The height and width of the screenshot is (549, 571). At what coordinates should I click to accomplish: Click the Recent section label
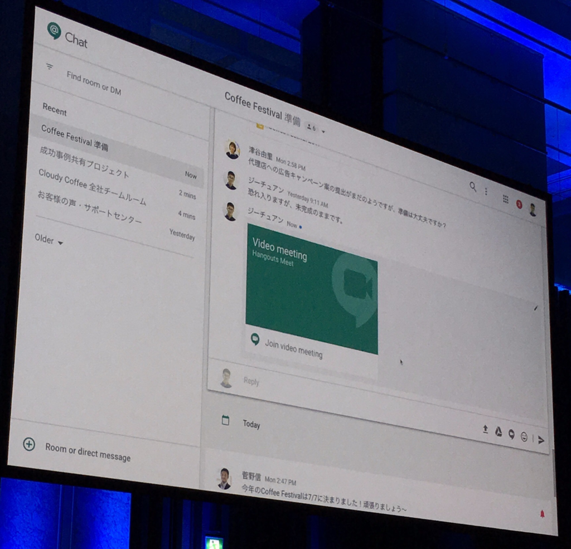tap(55, 109)
